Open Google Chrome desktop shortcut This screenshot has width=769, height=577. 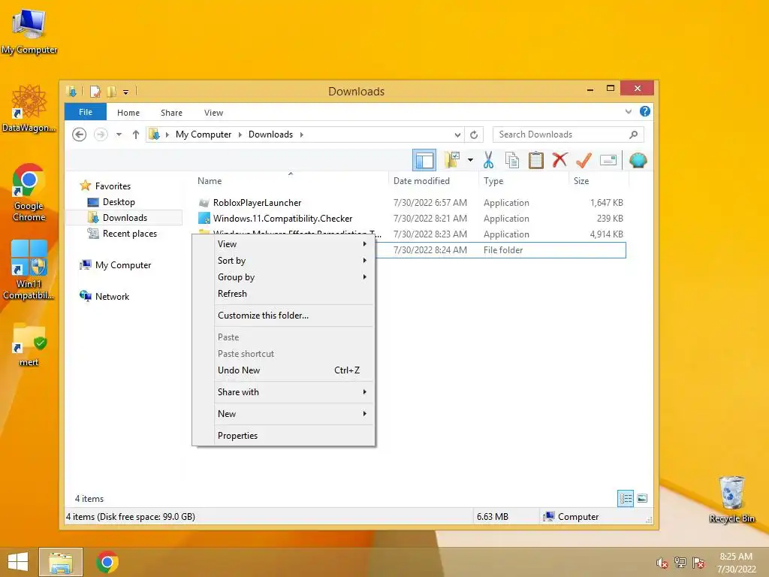pos(29,193)
